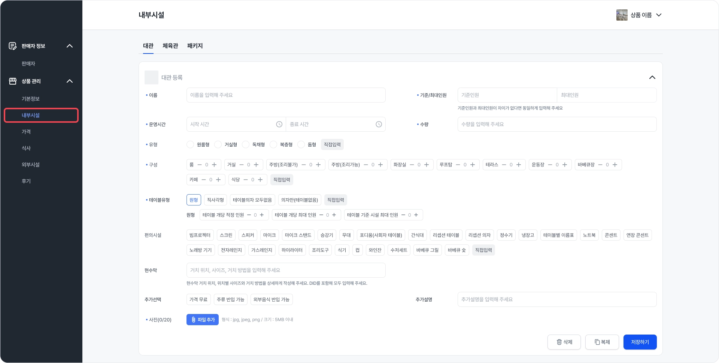Screen dimensions: 719x363
Task: Click the 저장하기 button
Action: (x=640, y=342)
